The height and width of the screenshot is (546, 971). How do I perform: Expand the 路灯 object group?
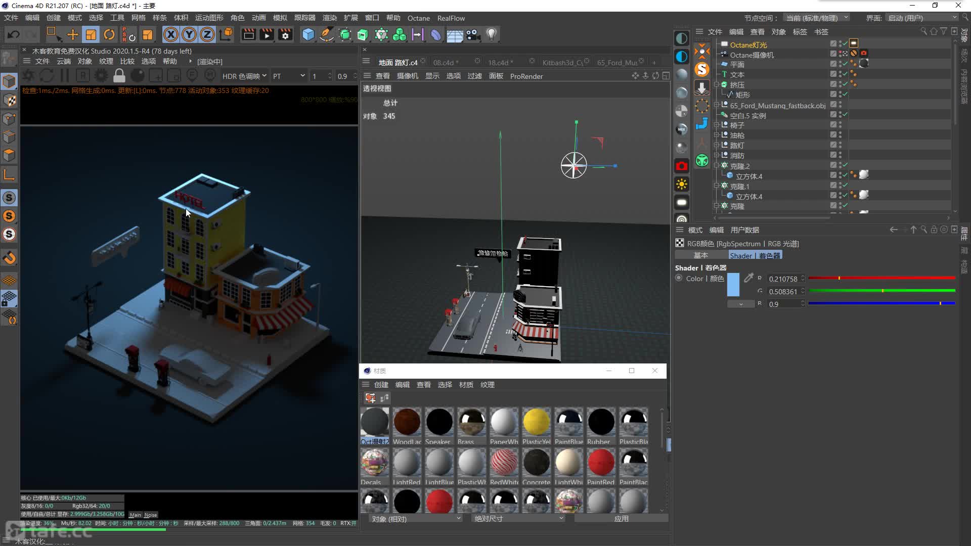(716, 145)
